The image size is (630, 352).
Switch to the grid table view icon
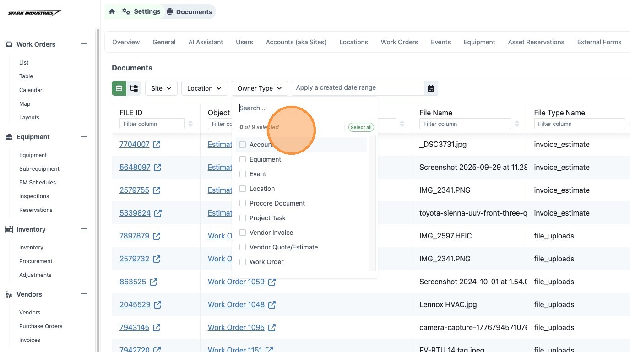(119, 88)
